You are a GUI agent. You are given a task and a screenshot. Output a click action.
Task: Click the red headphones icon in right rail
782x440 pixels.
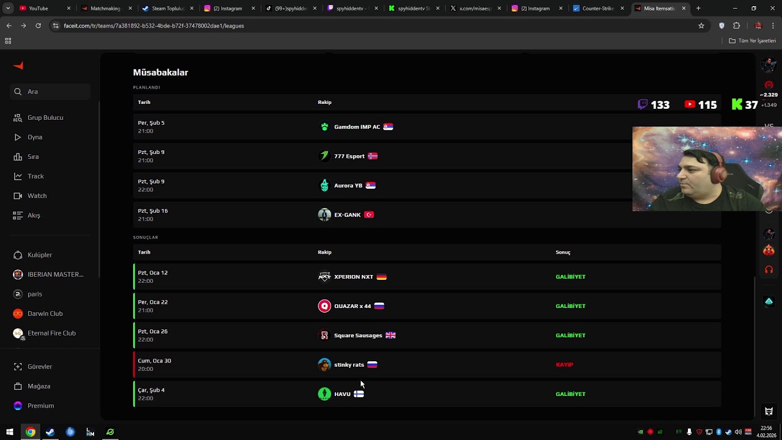coord(769,269)
